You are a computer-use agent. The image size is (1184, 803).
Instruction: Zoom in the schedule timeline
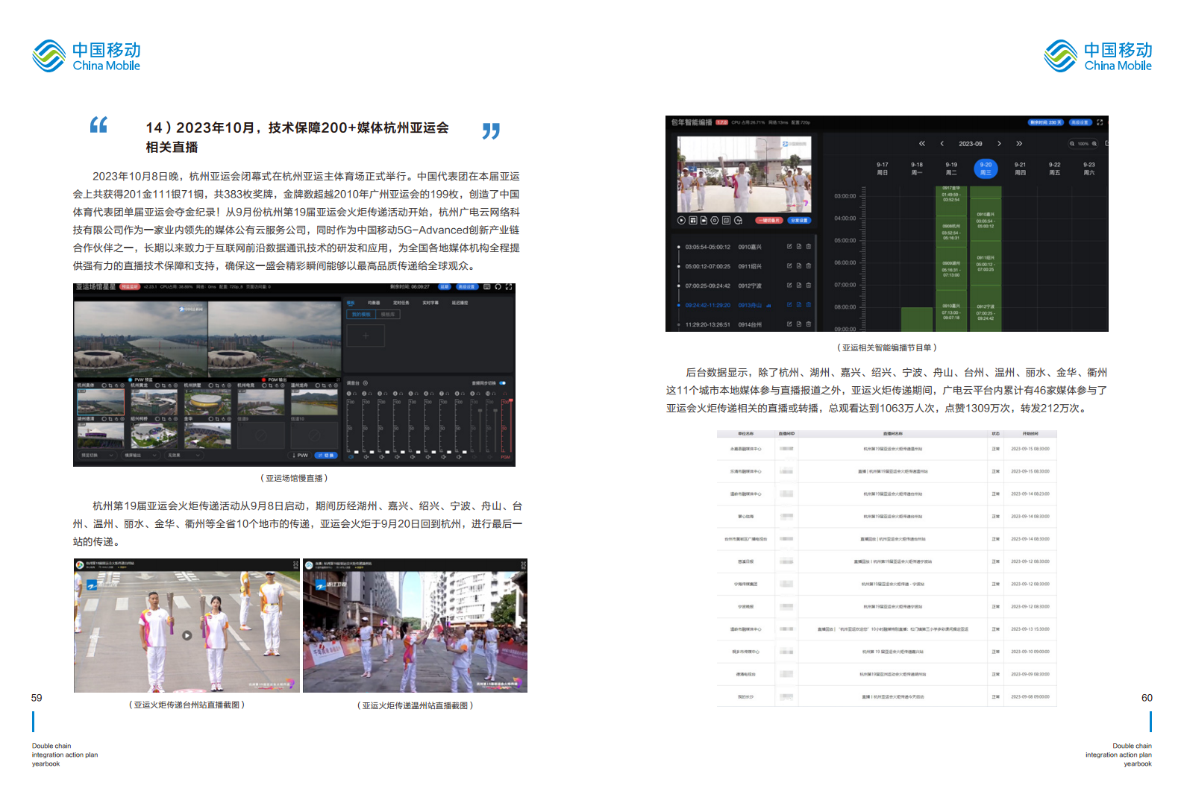1094,143
